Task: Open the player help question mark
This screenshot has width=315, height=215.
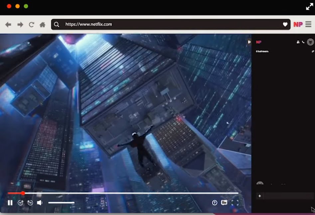Action: (x=215, y=203)
